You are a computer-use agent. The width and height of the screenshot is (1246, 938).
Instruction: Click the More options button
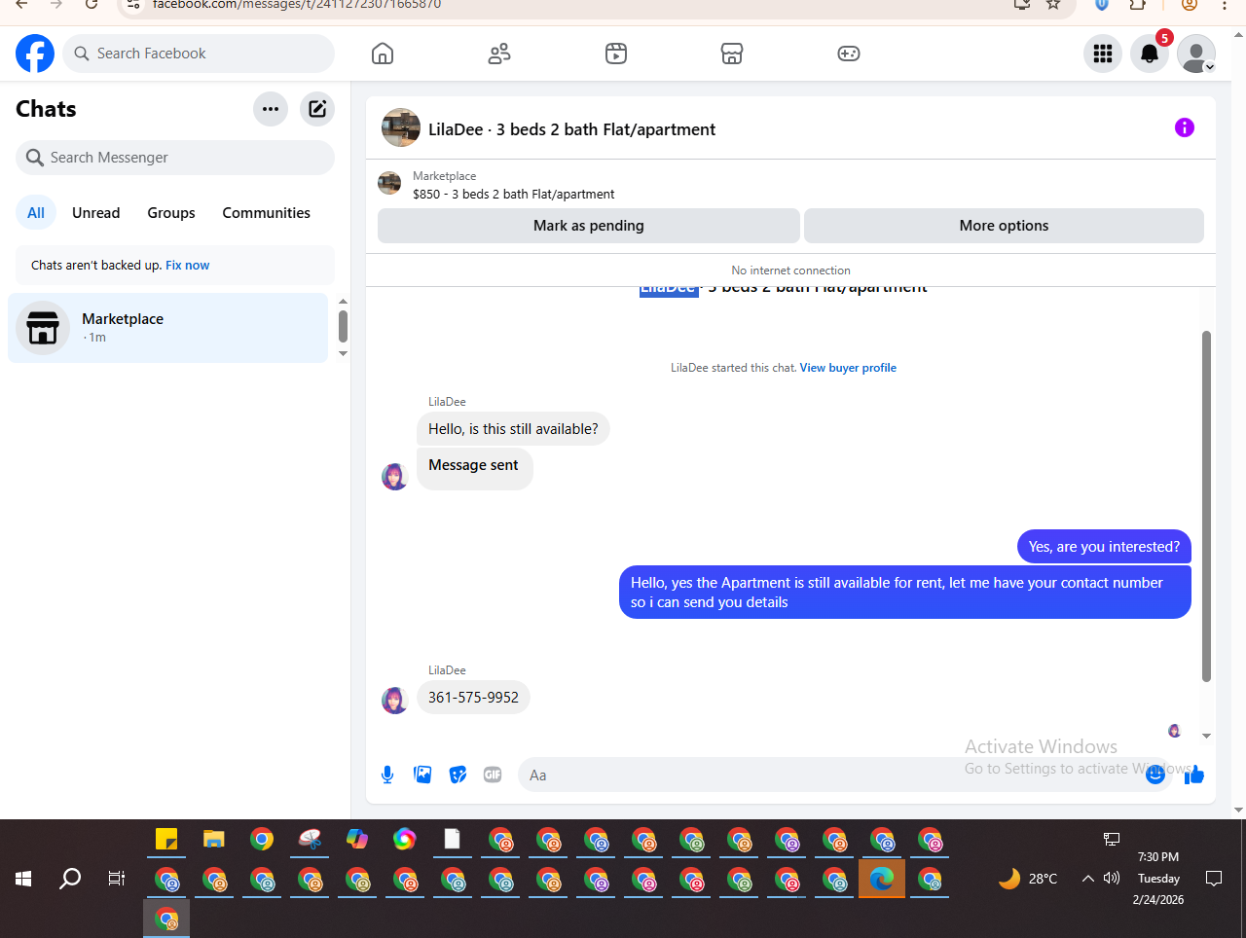[1004, 226]
